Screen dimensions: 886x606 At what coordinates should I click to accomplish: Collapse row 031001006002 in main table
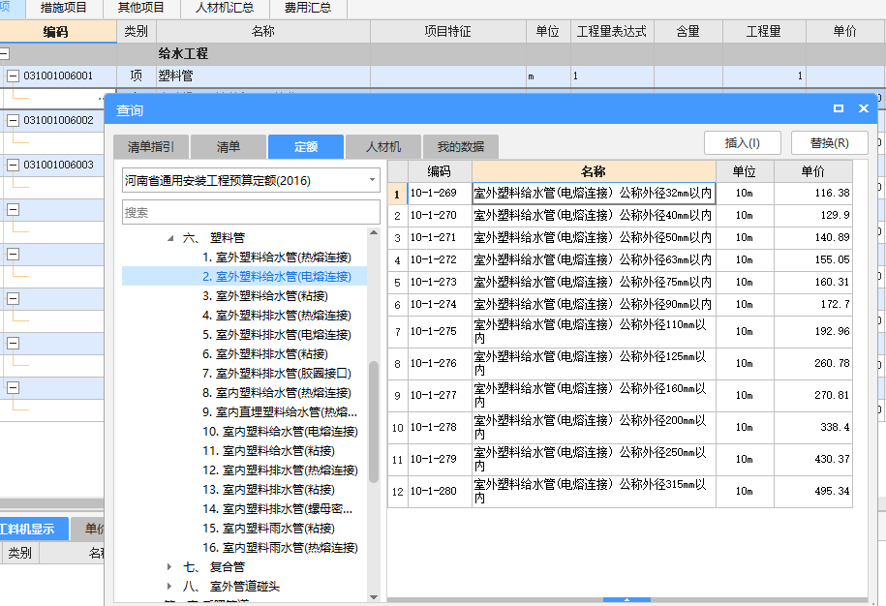coord(13,120)
